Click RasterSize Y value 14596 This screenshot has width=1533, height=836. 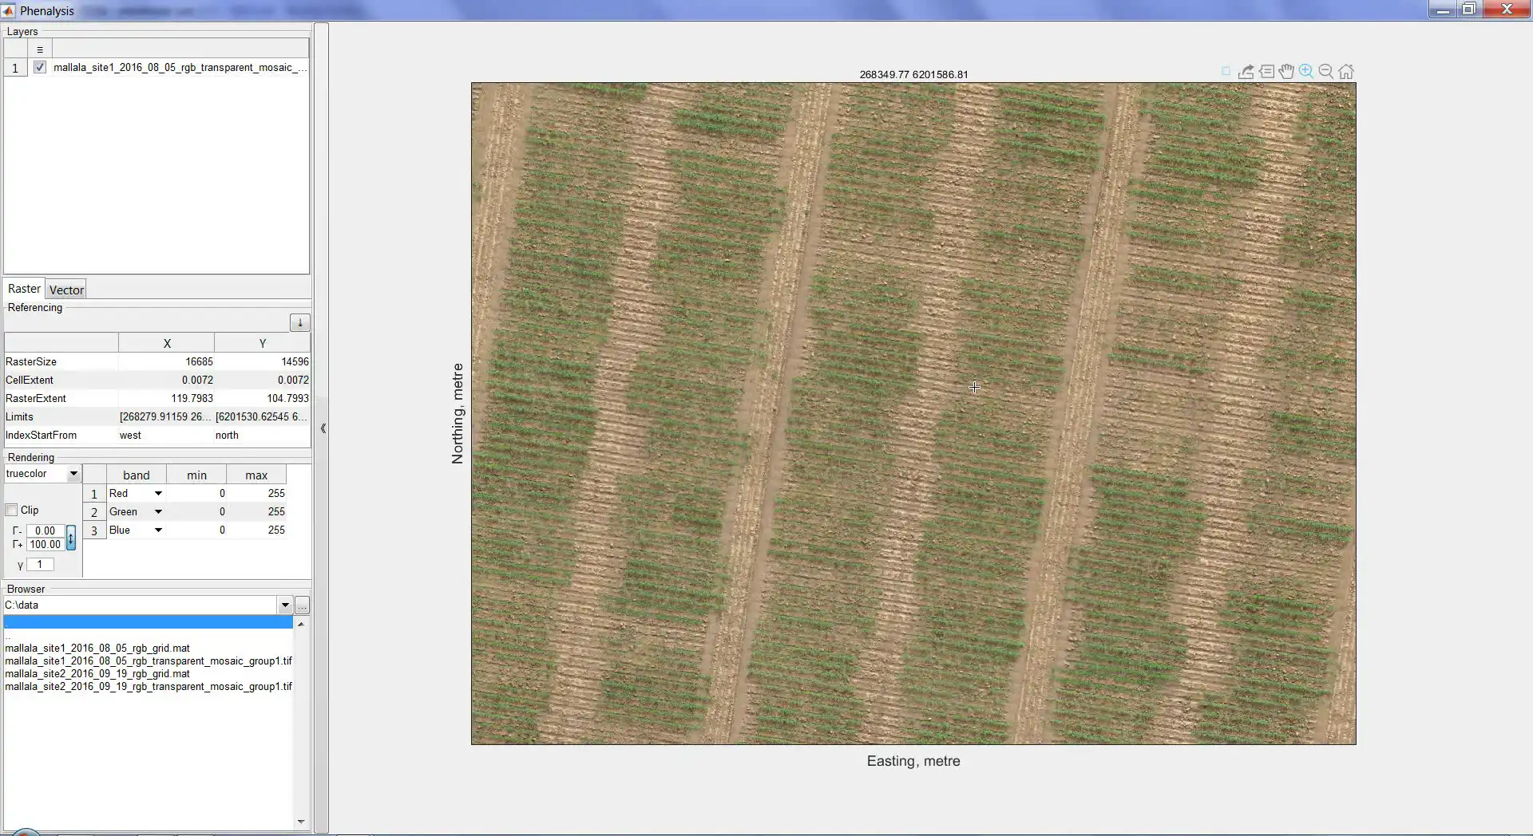coord(263,362)
